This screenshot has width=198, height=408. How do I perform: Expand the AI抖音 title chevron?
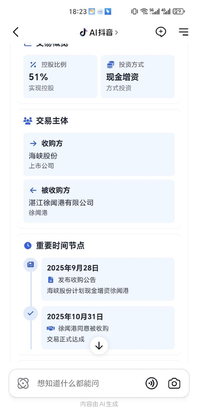coord(116,32)
